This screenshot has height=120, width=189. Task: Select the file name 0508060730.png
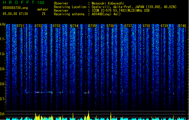click(15, 8)
